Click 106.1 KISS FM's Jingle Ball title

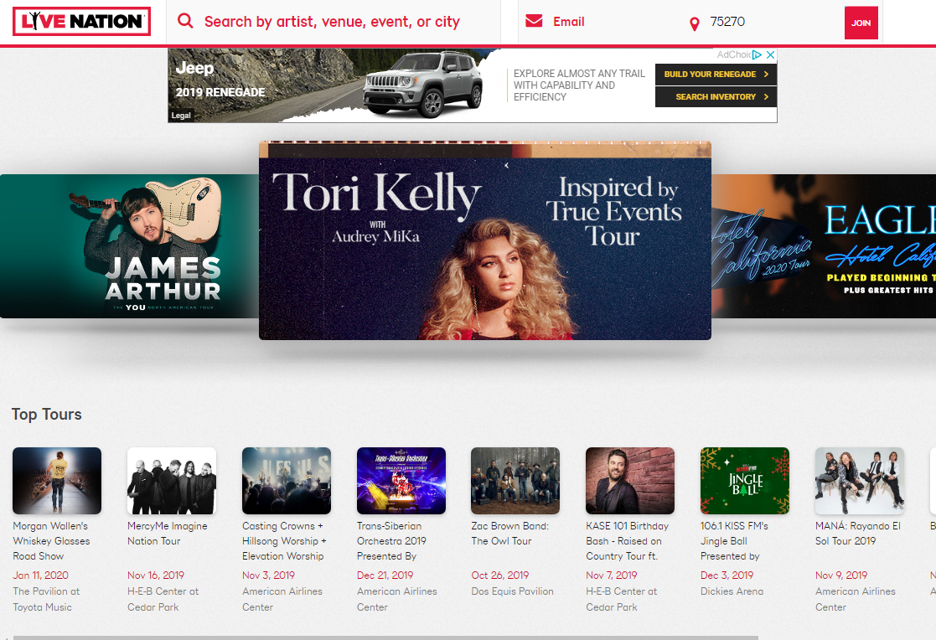(734, 541)
